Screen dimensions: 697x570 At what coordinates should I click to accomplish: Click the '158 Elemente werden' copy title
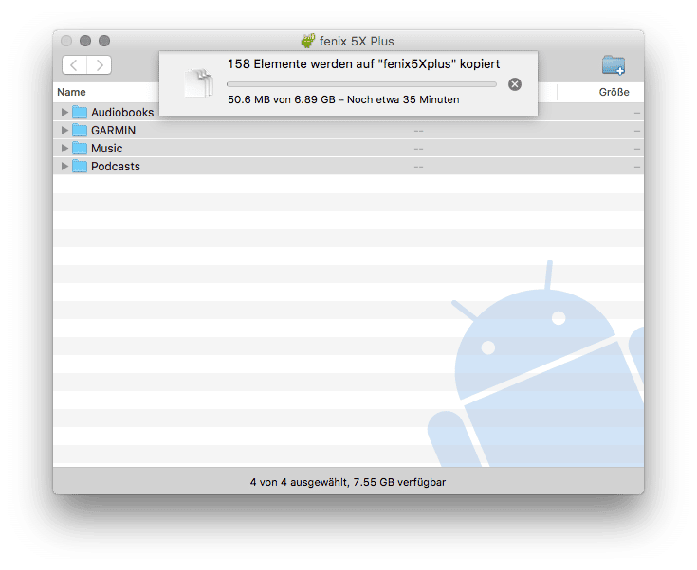coord(363,64)
